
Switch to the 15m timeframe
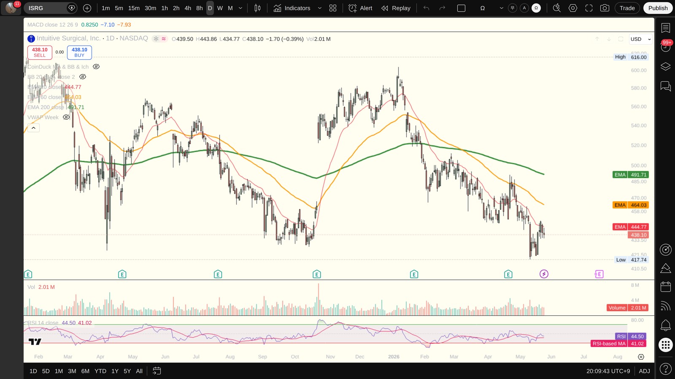134,8
